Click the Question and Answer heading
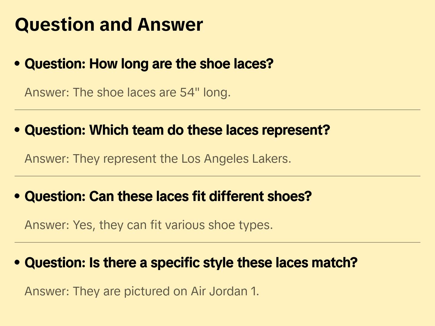 pos(109,25)
